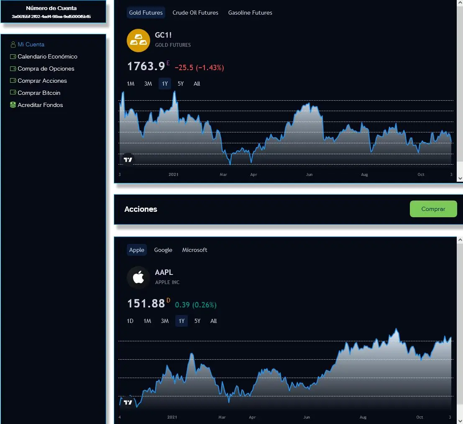Click gold widget scroll down arrow
463x424 pixels.
click(460, 178)
